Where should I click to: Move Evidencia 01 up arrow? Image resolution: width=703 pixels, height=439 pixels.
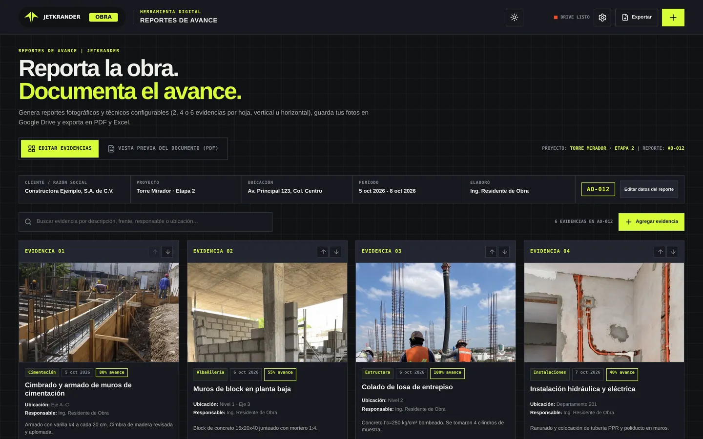click(155, 252)
